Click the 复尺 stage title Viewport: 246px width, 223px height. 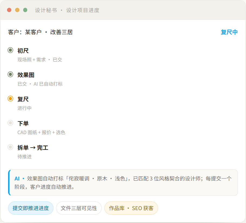pos(23,99)
